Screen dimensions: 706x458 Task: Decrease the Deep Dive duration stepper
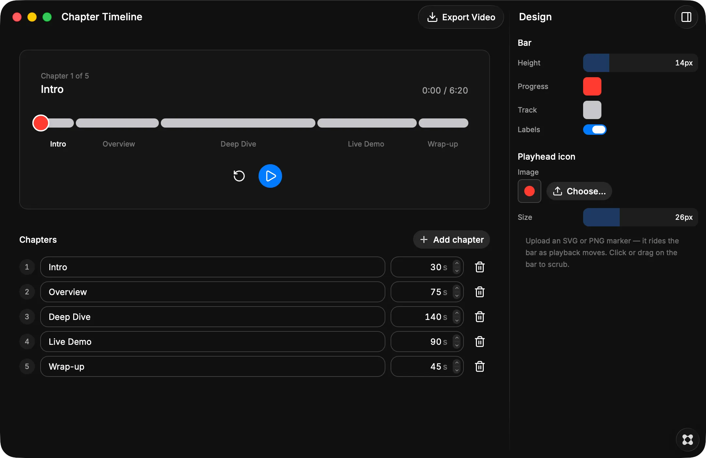tap(457, 321)
